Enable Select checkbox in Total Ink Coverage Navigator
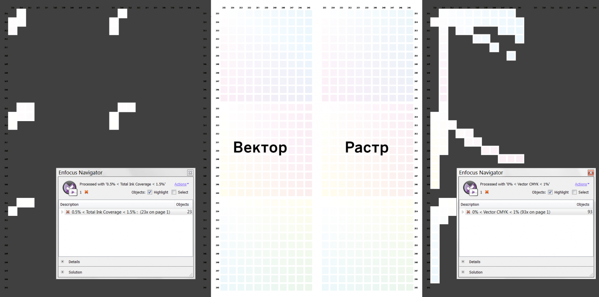Viewport: 599px width, 297px height. pyautogui.click(x=174, y=192)
